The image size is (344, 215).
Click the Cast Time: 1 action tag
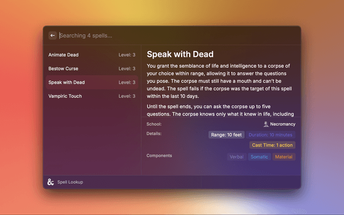pyautogui.click(x=272, y=145)
